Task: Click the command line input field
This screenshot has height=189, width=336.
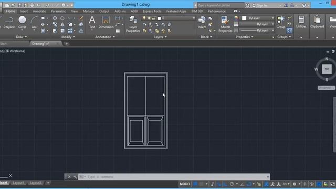Action: pyautogui.click(x=174, y=177)
